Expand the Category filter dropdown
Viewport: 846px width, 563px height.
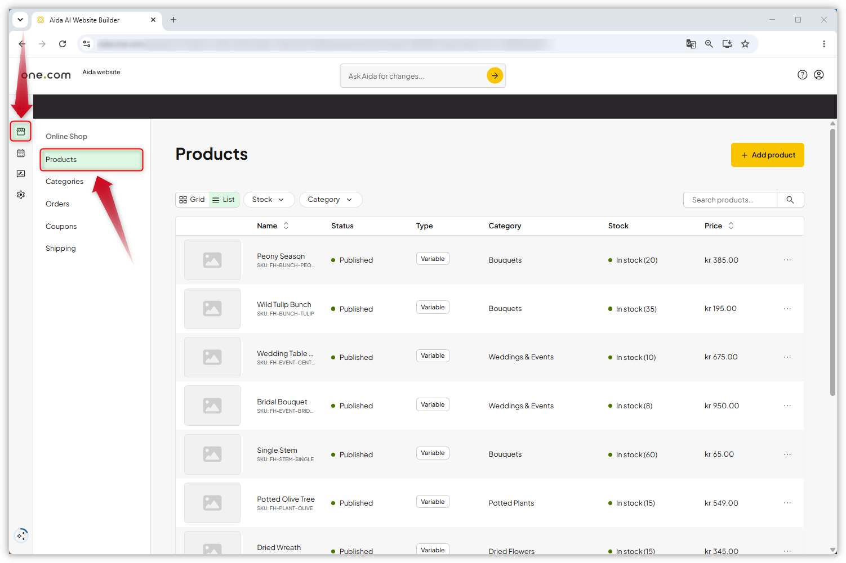[x=331, y=200]
